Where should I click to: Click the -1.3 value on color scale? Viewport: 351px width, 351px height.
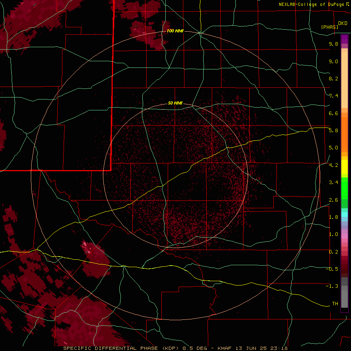tap(332, 286)
